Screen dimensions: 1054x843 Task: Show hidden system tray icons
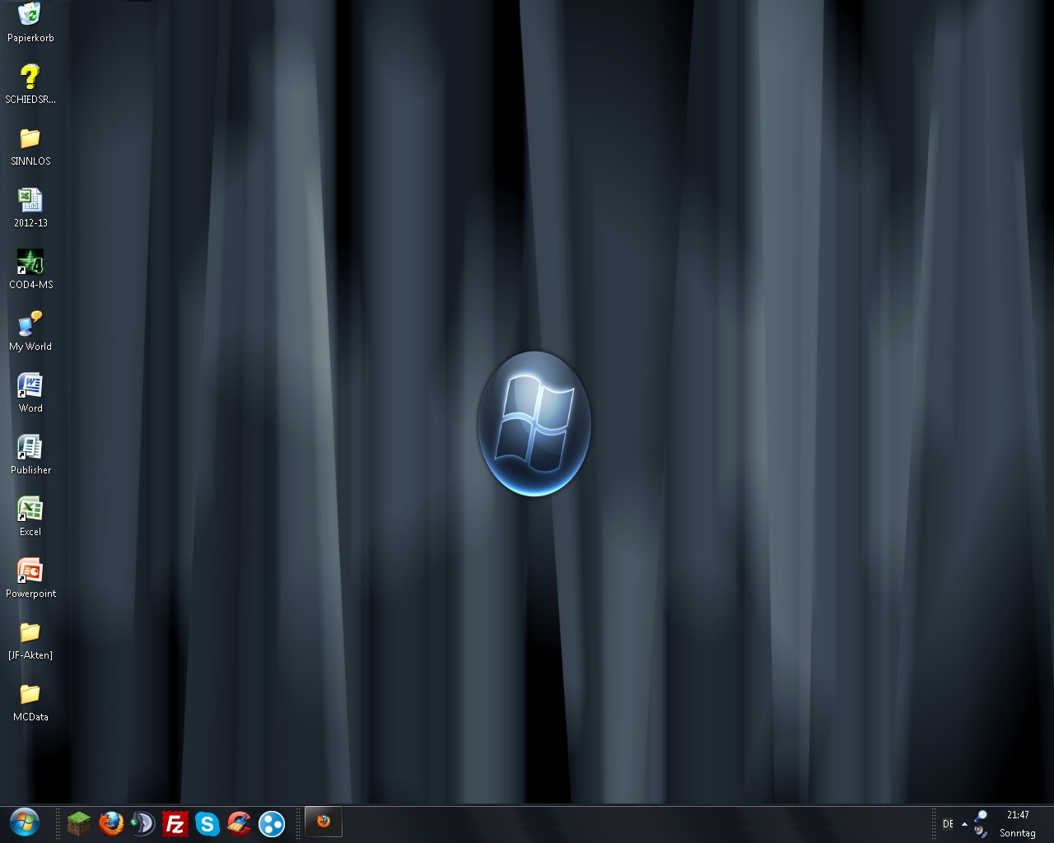(964, 824)
